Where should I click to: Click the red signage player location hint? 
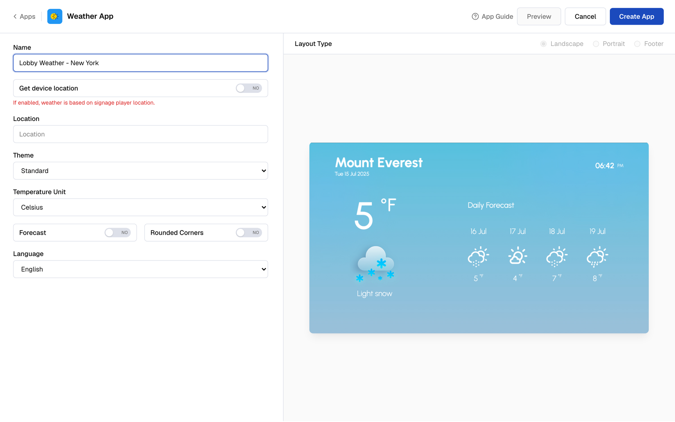point(84,103)
